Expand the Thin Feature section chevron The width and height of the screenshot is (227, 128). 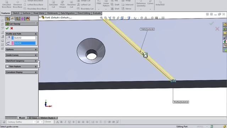tap(35, 66)
